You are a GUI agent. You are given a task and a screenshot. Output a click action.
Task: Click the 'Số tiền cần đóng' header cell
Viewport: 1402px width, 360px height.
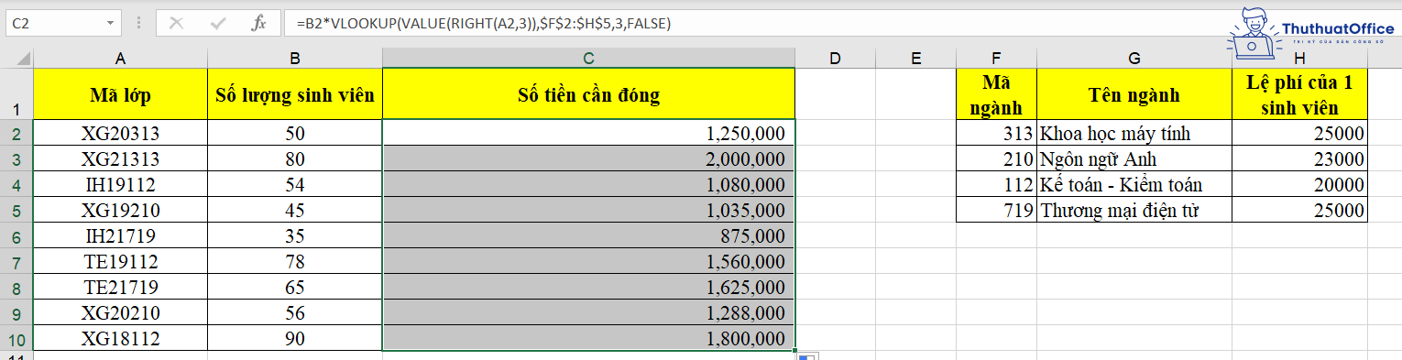pyautogui.click(x=588, y=94)
